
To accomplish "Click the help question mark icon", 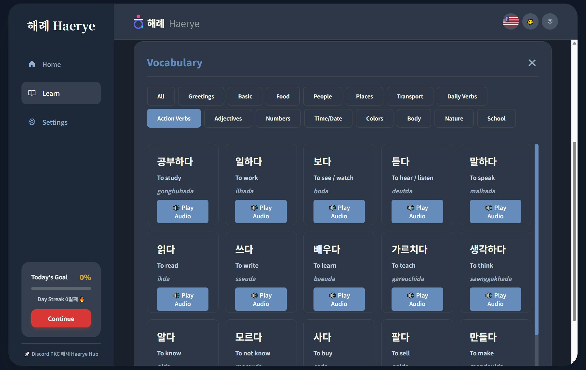I will point(550,21).
